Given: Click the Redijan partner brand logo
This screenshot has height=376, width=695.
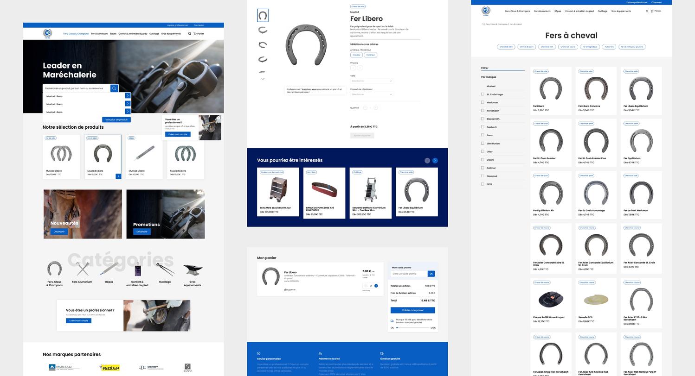Looking at the screenshot, I should coord(109,368).
